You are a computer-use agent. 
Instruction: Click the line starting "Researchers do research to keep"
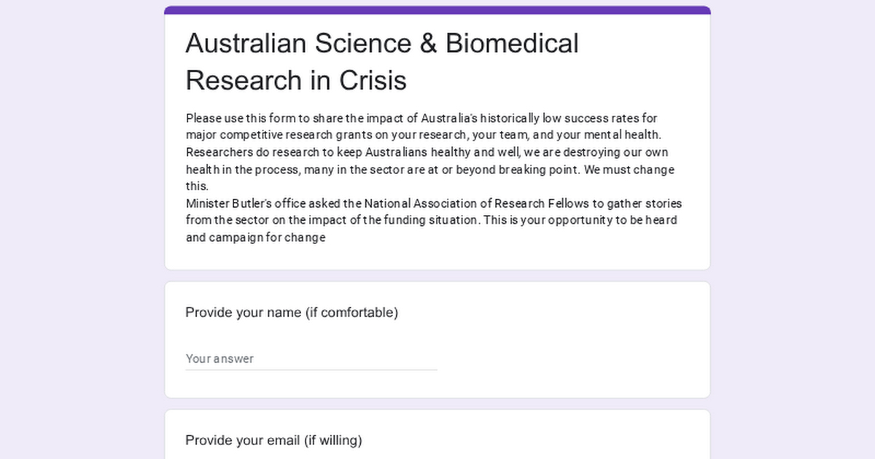427,152
